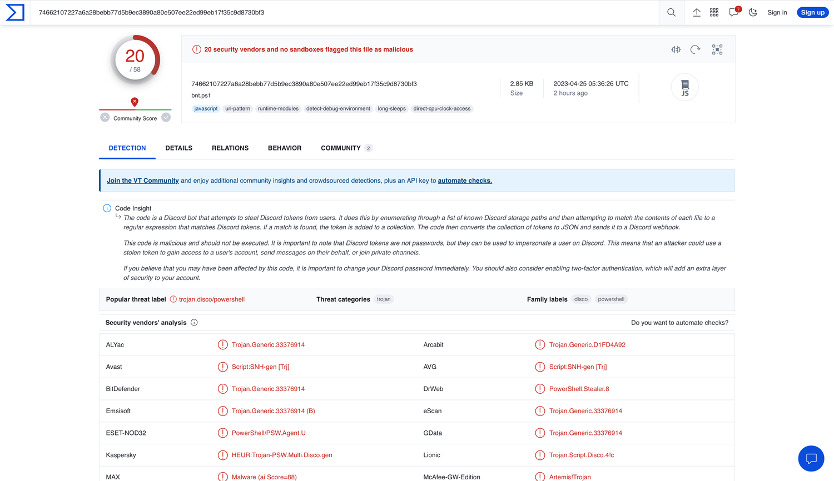
Task: Click GData detection alert icon
Action: [540, 433]
